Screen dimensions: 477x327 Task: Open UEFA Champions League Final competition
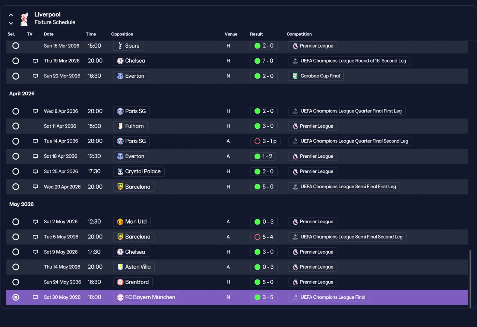tap(329, 297)
